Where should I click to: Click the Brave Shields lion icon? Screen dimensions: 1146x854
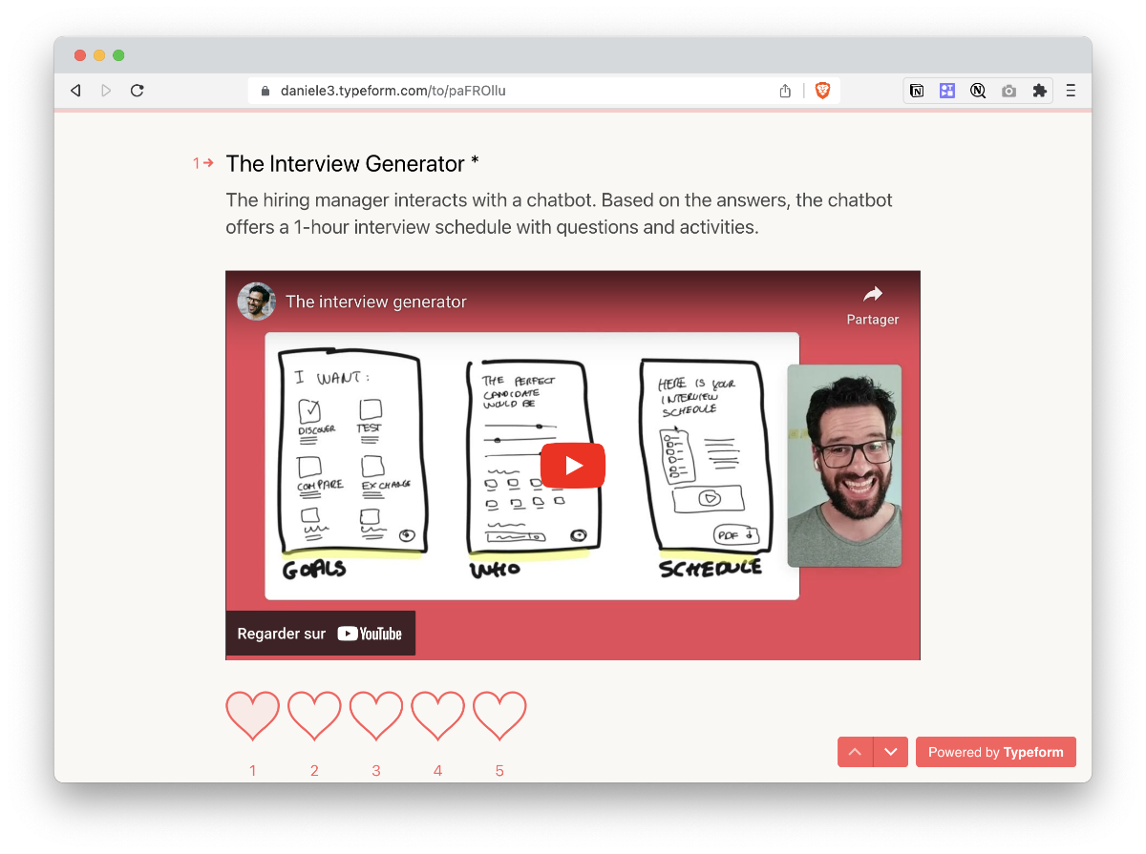822,91
